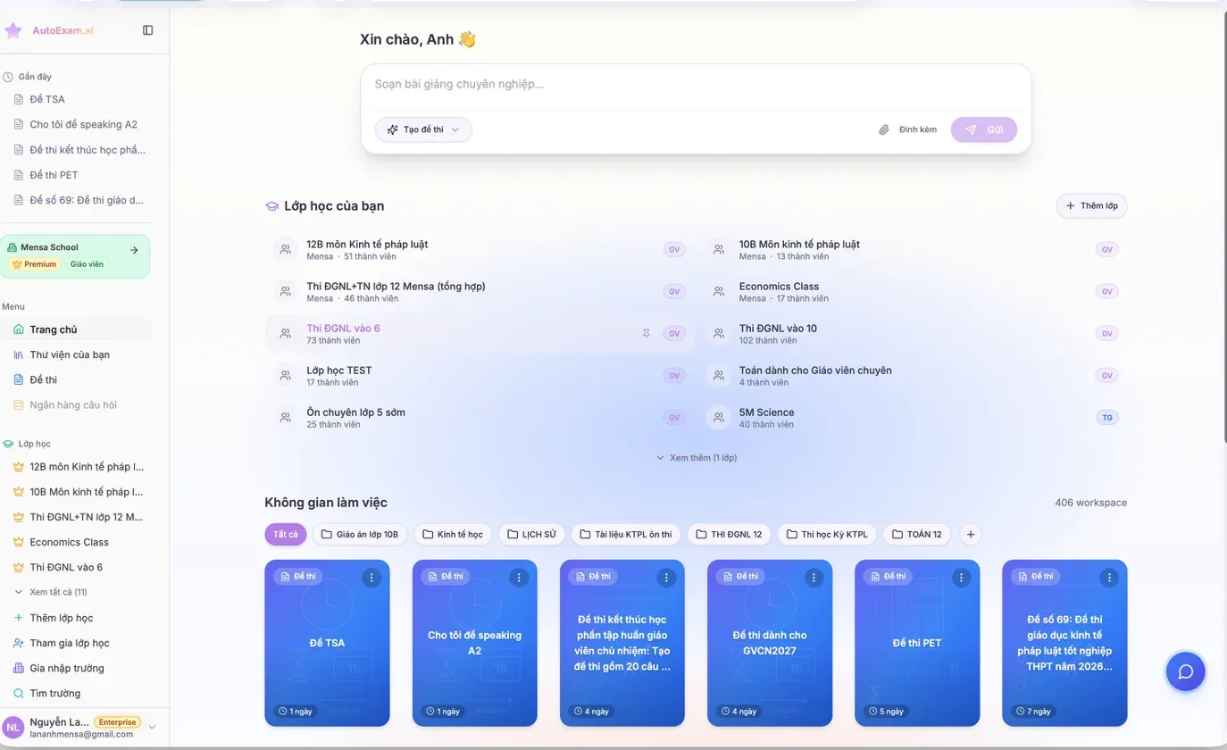
Task: Open recent item Đề thi PET in sidebar
Action: tap(77, 175)
